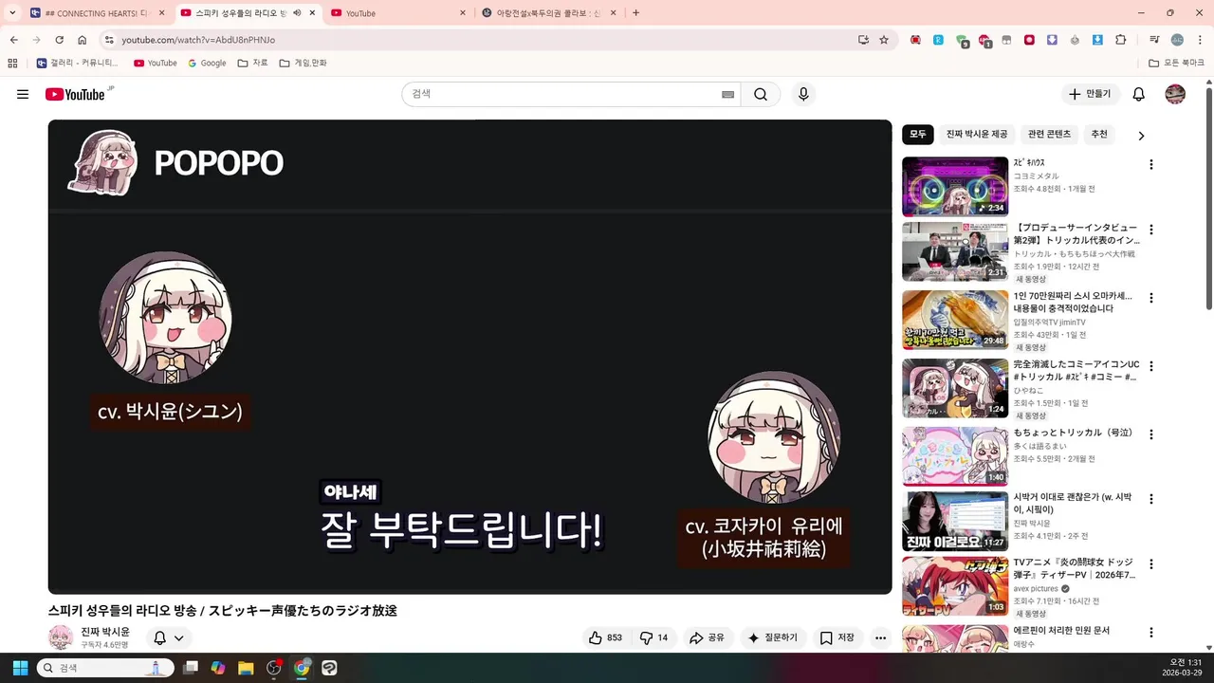Click the address bar URL
This screenshot has height=683, width=1214.
coord(198,40)
